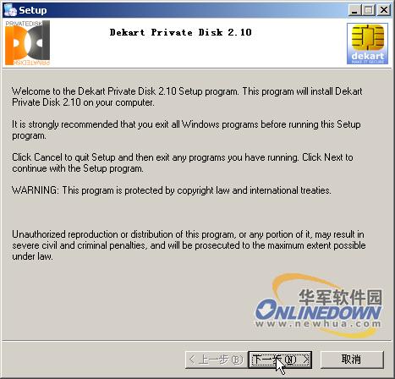Viewport: 395px width, 379px height.
Task: Click the dekart wordmark under the chip
Action: tap(368, 56)
